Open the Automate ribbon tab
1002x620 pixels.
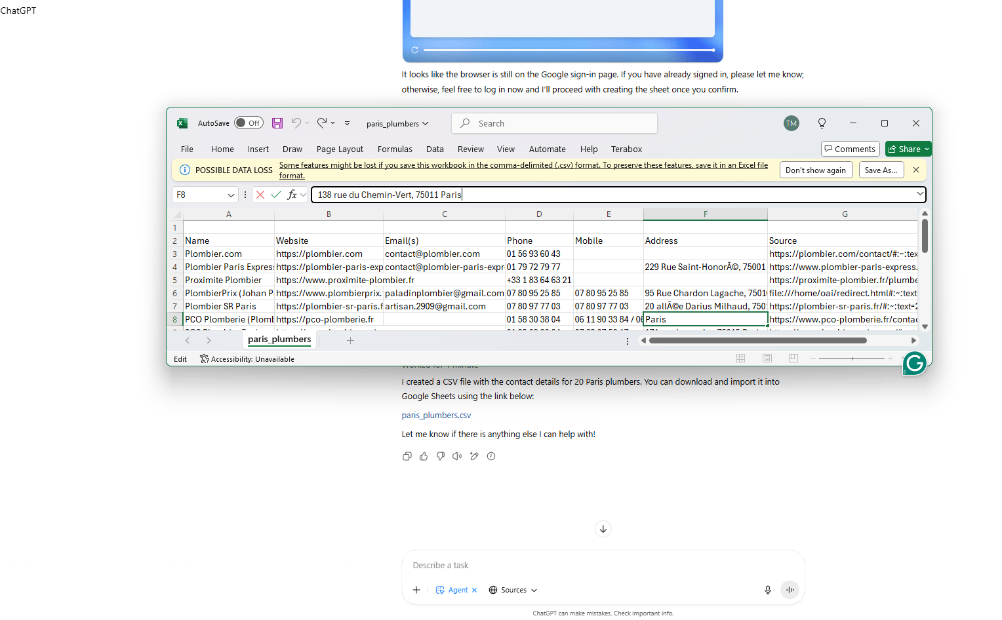548,149
